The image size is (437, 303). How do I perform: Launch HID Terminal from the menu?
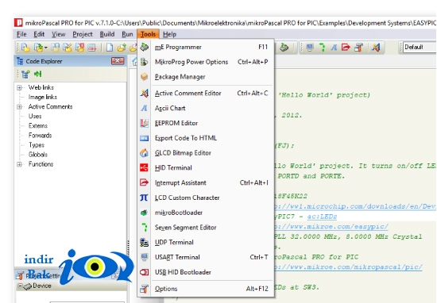pos(206,168)
